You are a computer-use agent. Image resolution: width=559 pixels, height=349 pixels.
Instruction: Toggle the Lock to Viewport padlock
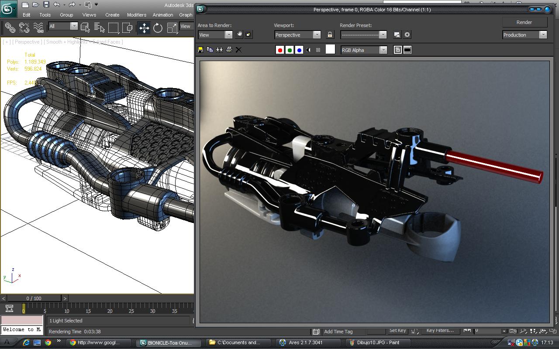pyautogui.click(x=330, y=34)
